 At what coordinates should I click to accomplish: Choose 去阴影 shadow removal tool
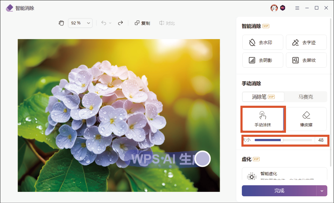coord(262,60)
